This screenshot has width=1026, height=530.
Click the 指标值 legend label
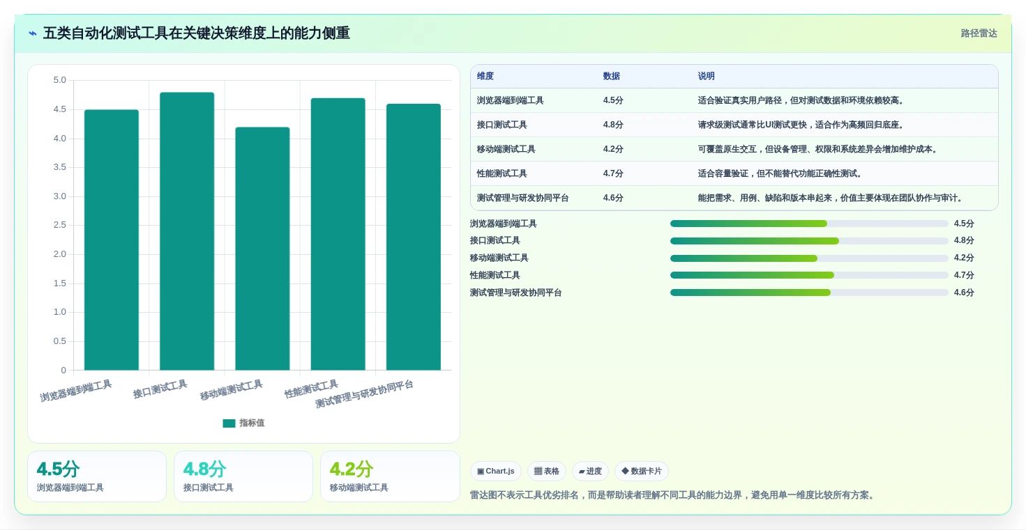pos(252,423)
